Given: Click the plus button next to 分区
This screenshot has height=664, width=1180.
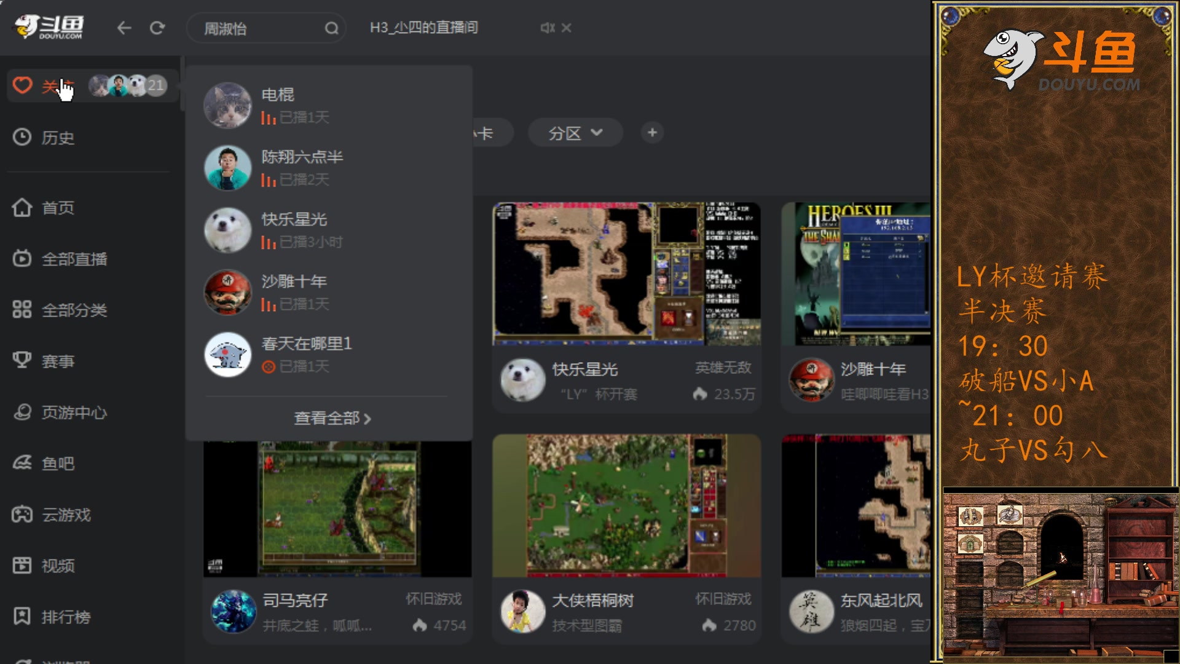Looking at the screenshot, I should coord(652,132).
